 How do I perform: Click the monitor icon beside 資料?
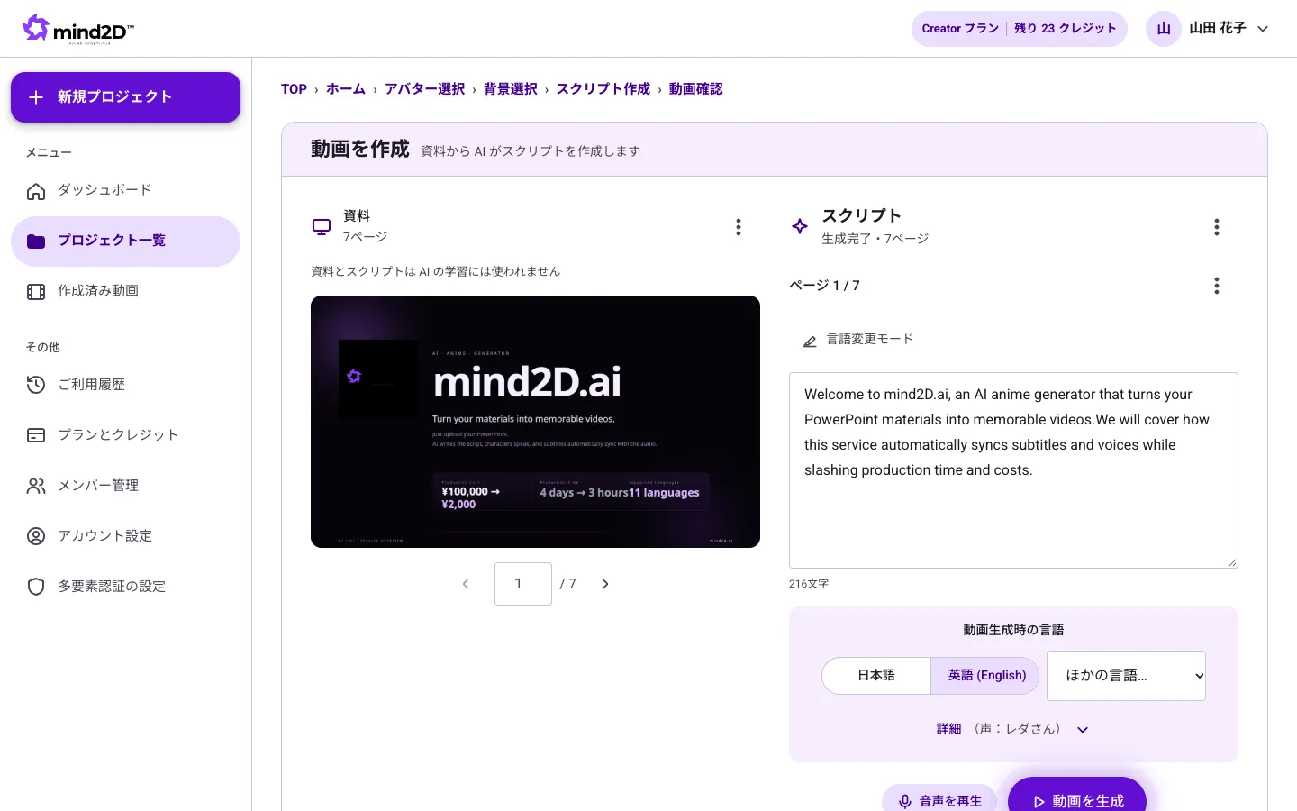(322, 227)
